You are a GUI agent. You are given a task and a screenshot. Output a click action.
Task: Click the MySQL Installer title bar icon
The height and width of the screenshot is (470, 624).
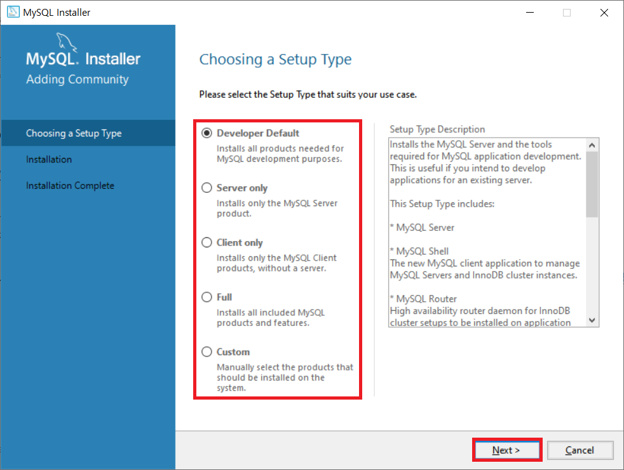tap(13, 12)
